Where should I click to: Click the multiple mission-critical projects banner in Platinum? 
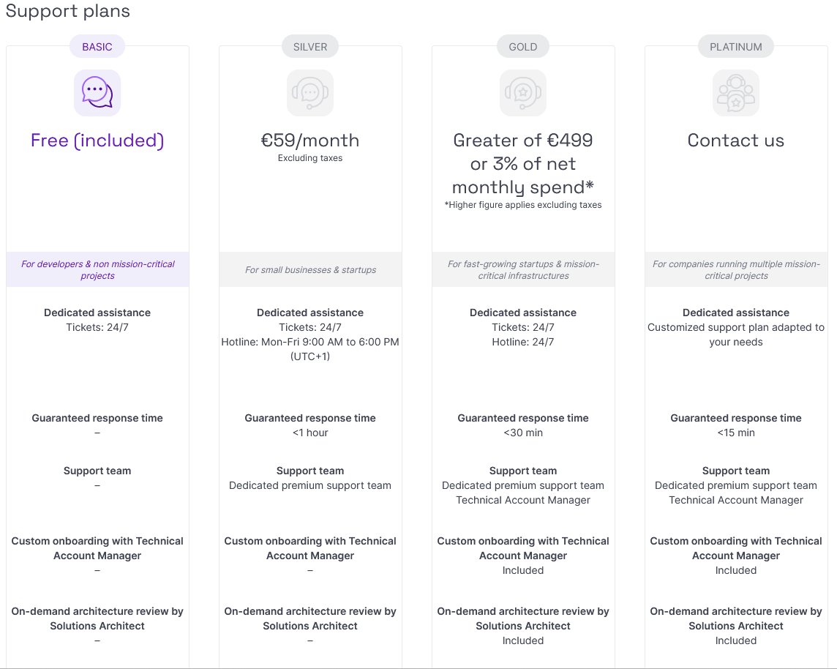736,269
